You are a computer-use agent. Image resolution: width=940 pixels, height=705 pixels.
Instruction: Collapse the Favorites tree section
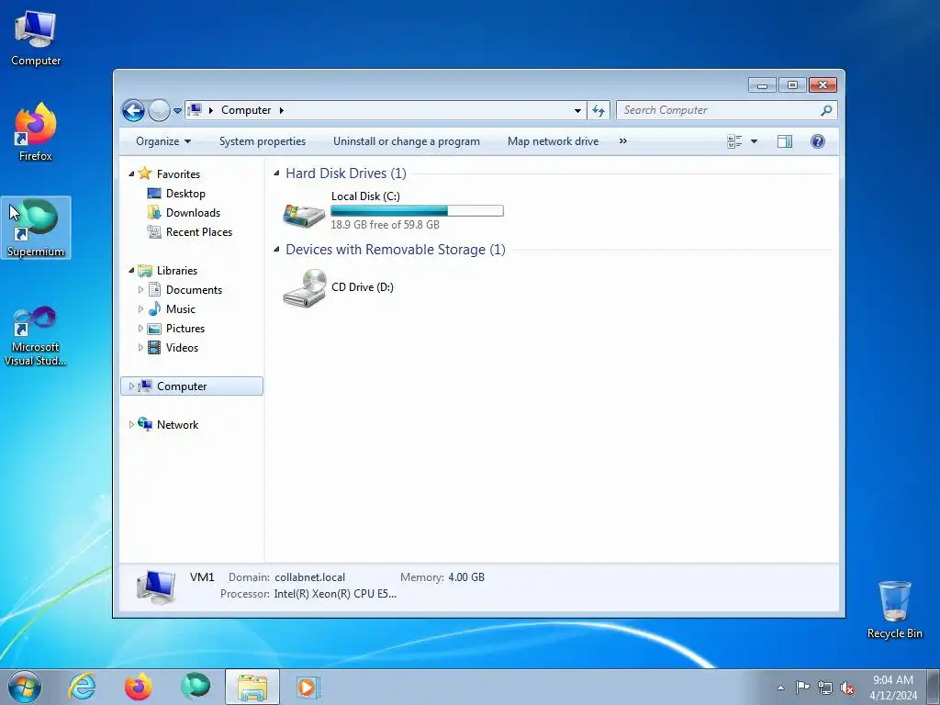[131, 174]
